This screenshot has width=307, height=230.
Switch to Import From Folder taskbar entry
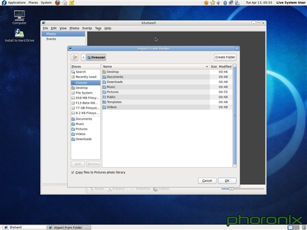(x=69, y=227)
